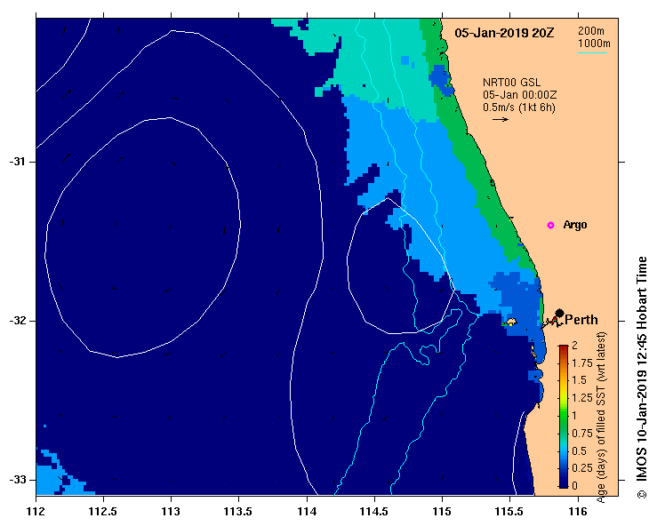Click the -31 latitude axis label
The width and height of the screenshot is (657, 526).
pos(17,162)
